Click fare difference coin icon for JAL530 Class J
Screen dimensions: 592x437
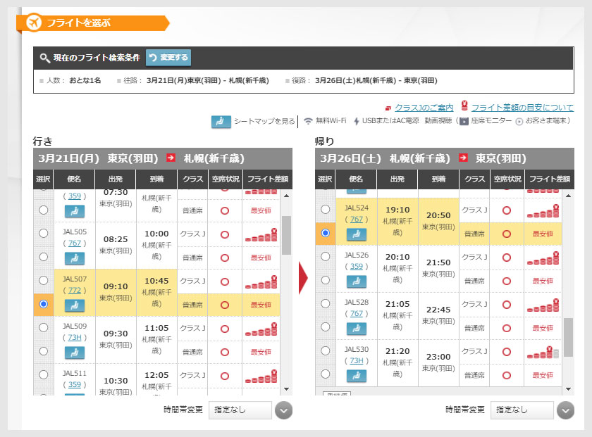tap(543, 352)
